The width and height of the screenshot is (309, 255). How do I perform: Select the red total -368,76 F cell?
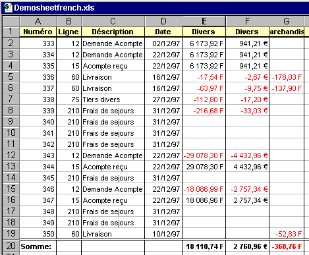[x=287, y=246]
